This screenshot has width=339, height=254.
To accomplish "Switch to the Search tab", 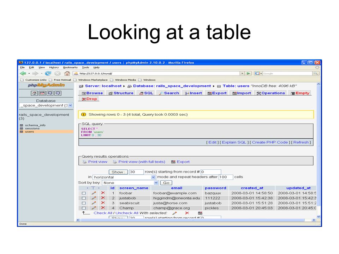I will [x=169, y=93].
